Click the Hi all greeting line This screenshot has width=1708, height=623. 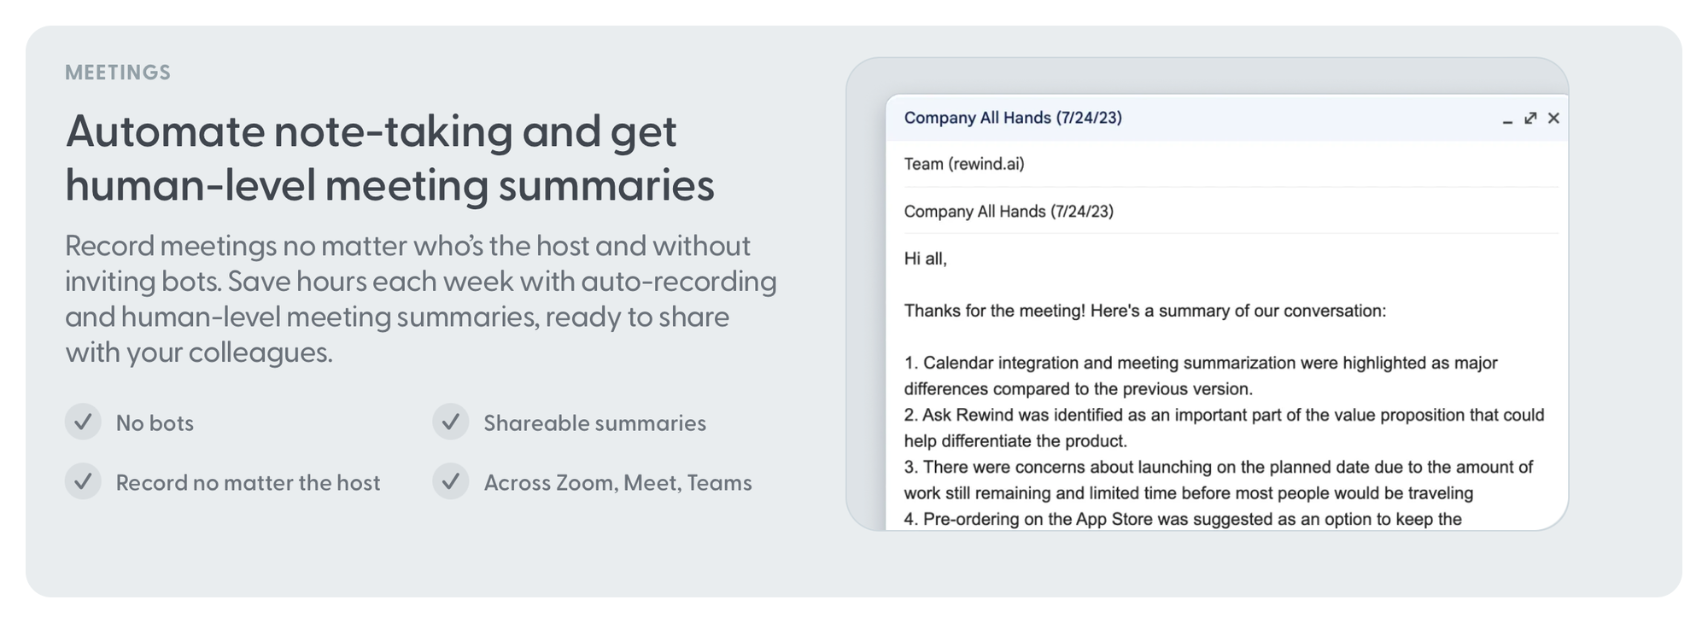point(926,259)
